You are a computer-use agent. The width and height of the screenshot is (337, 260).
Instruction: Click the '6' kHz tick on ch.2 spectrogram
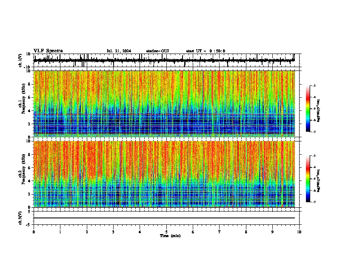click(29, 168)
